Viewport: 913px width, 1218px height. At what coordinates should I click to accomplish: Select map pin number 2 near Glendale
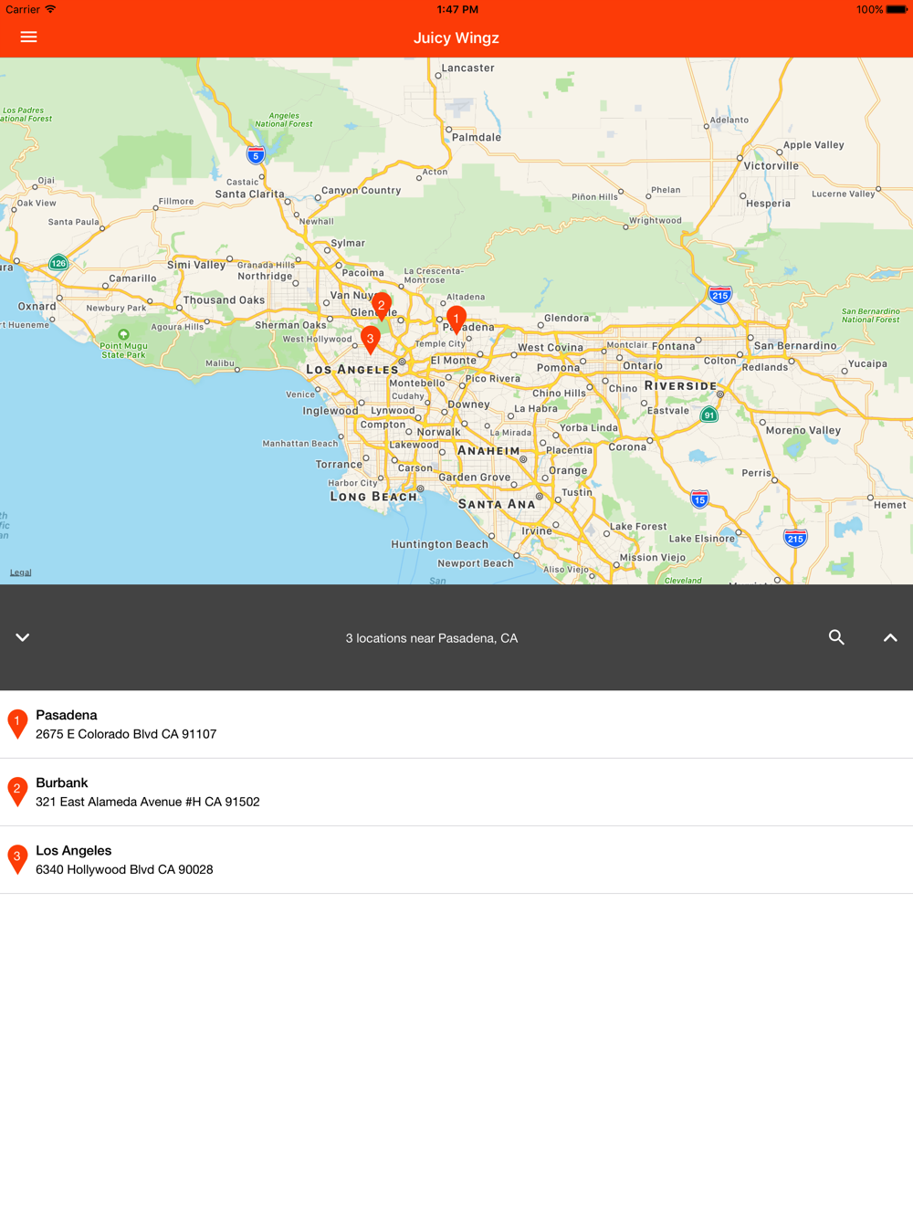pyautogui.click(x=382, y=307)
